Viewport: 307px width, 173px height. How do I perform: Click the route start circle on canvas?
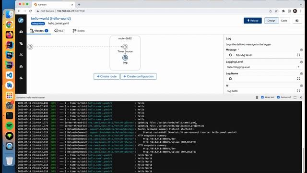coord(30,47)
